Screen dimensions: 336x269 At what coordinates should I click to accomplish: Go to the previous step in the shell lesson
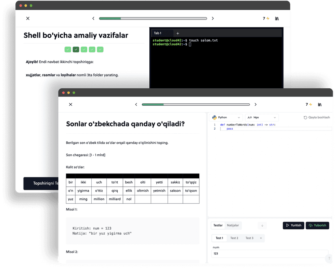click(x=93, y=18)
